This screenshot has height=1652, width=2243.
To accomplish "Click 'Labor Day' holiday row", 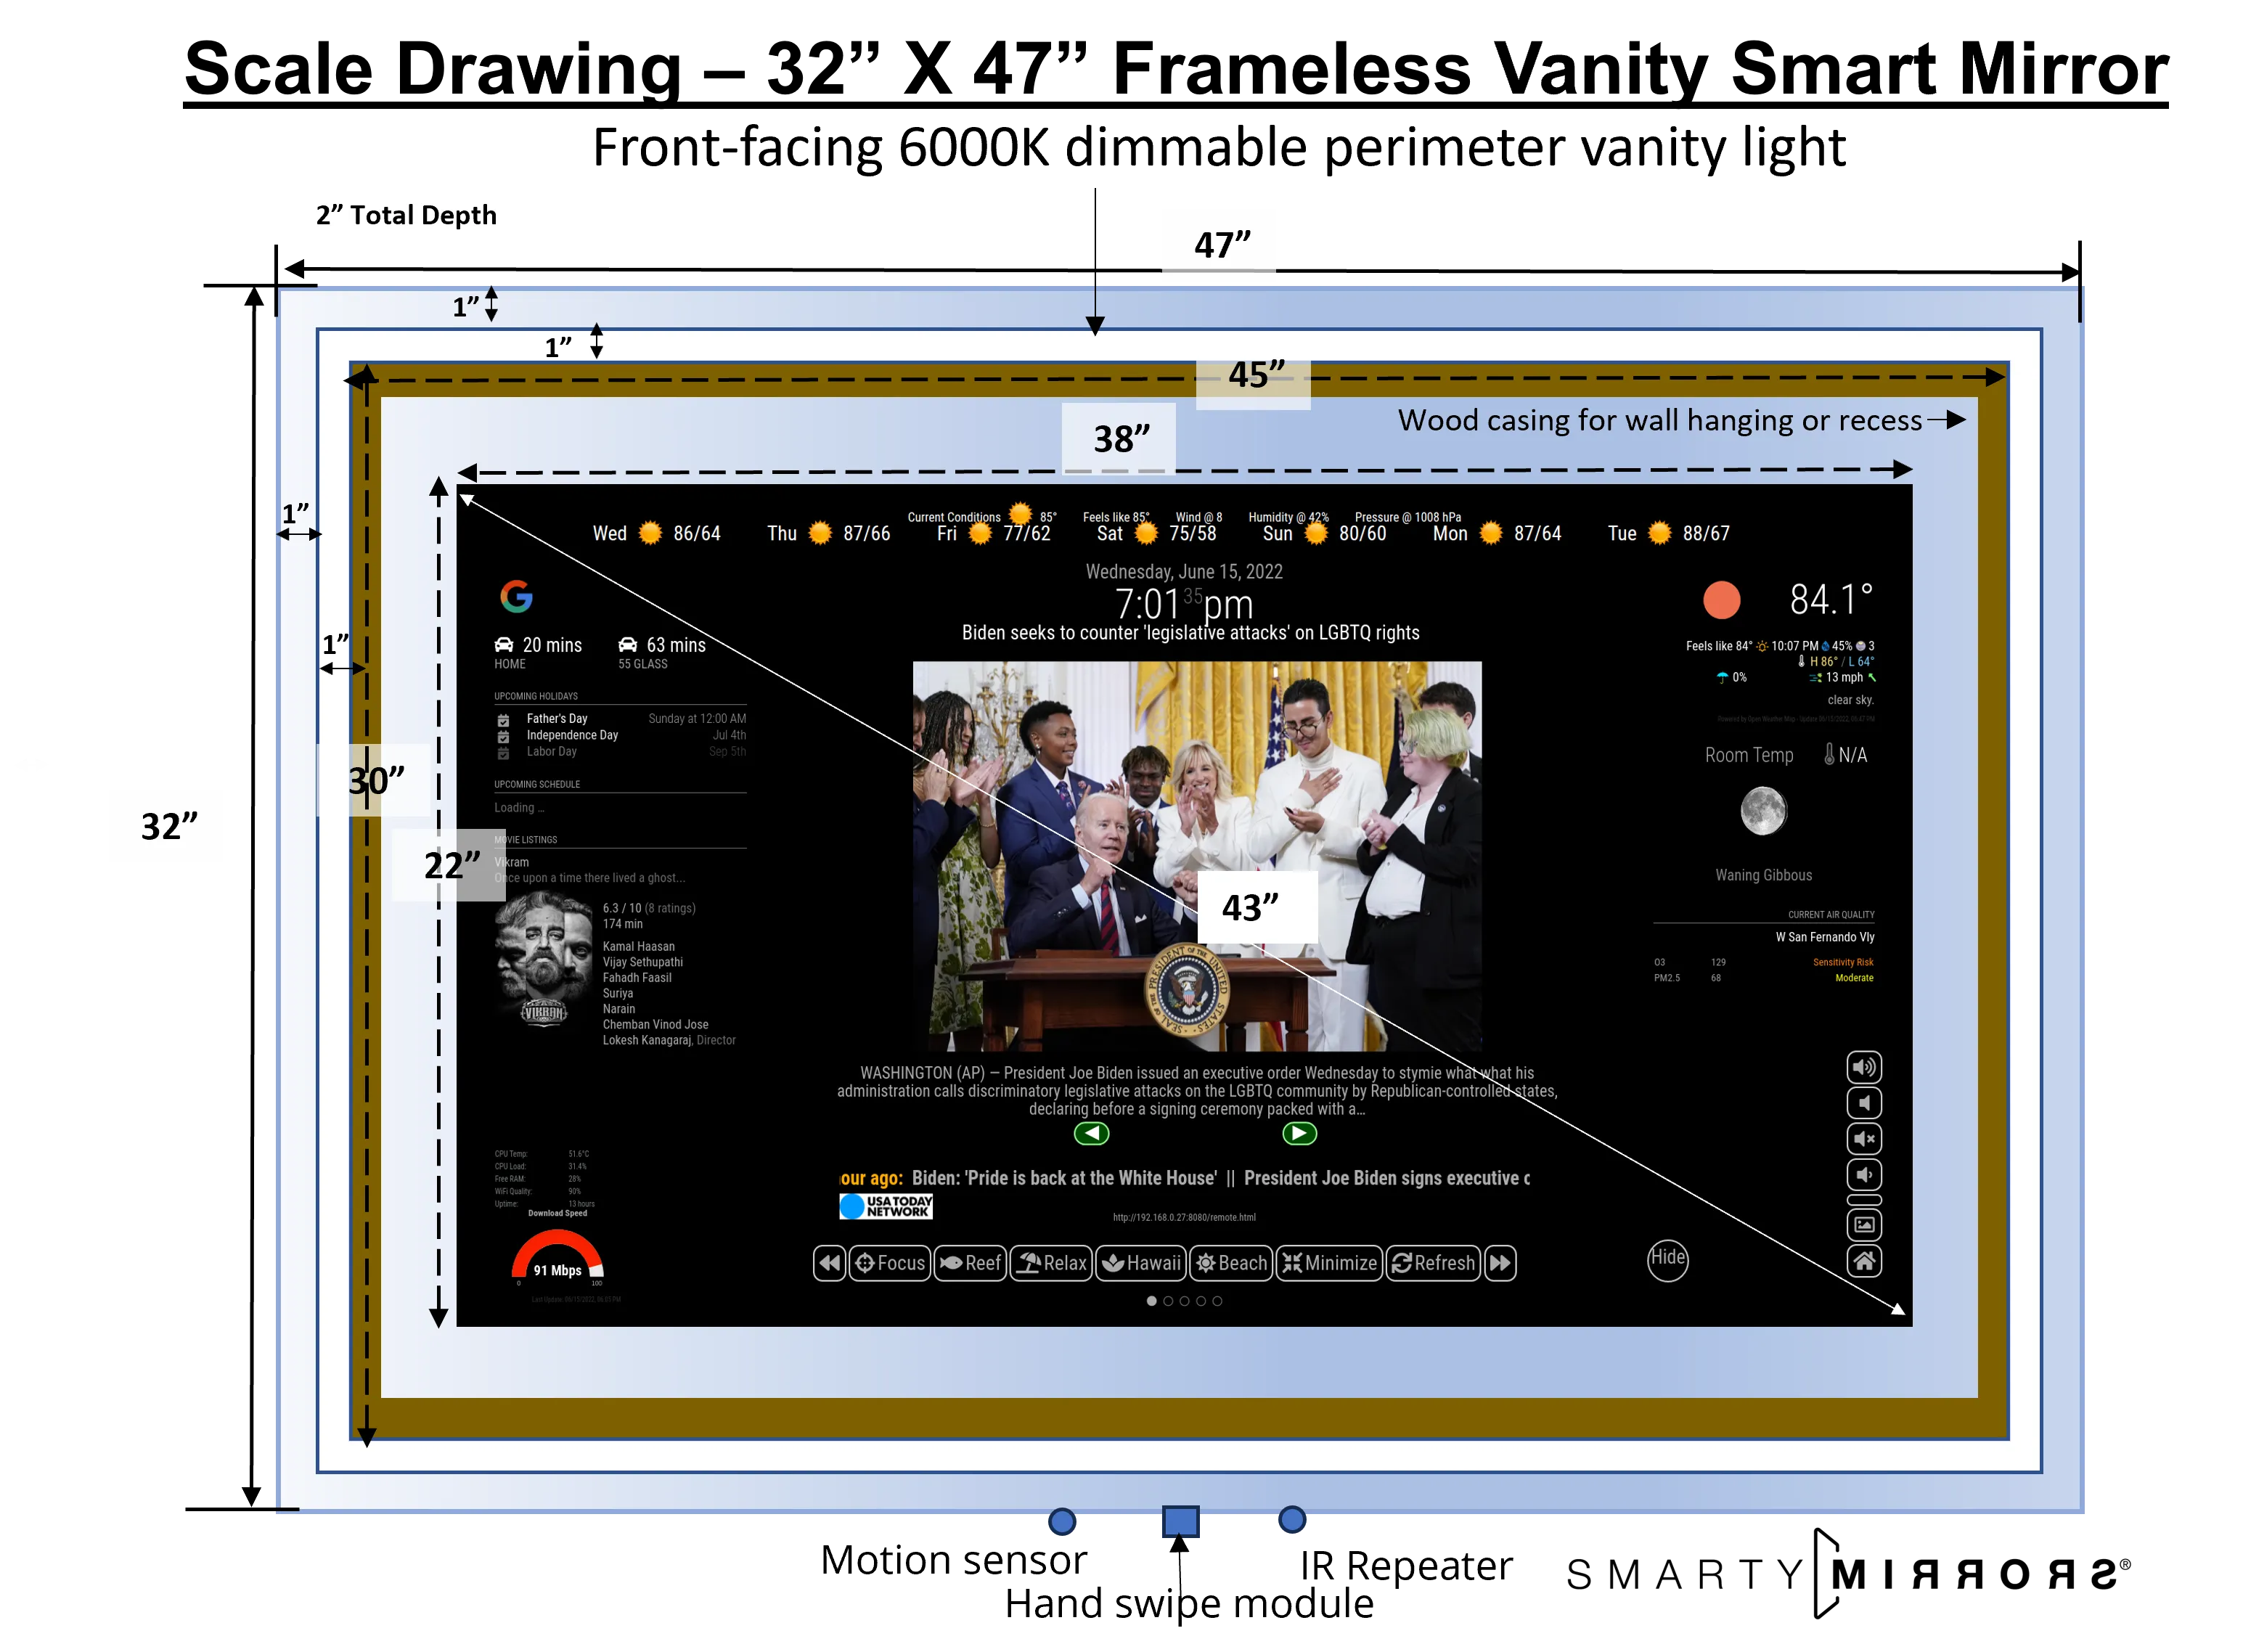I will pos(621,751).
